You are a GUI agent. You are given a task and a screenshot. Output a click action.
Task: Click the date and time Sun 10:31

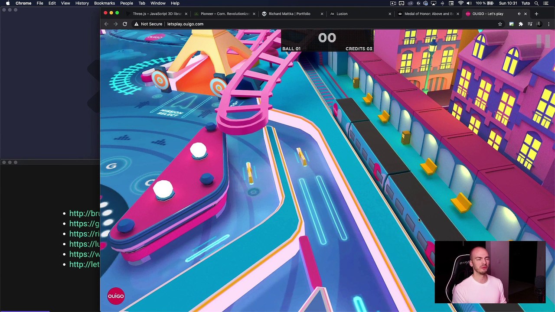[508, 3]
